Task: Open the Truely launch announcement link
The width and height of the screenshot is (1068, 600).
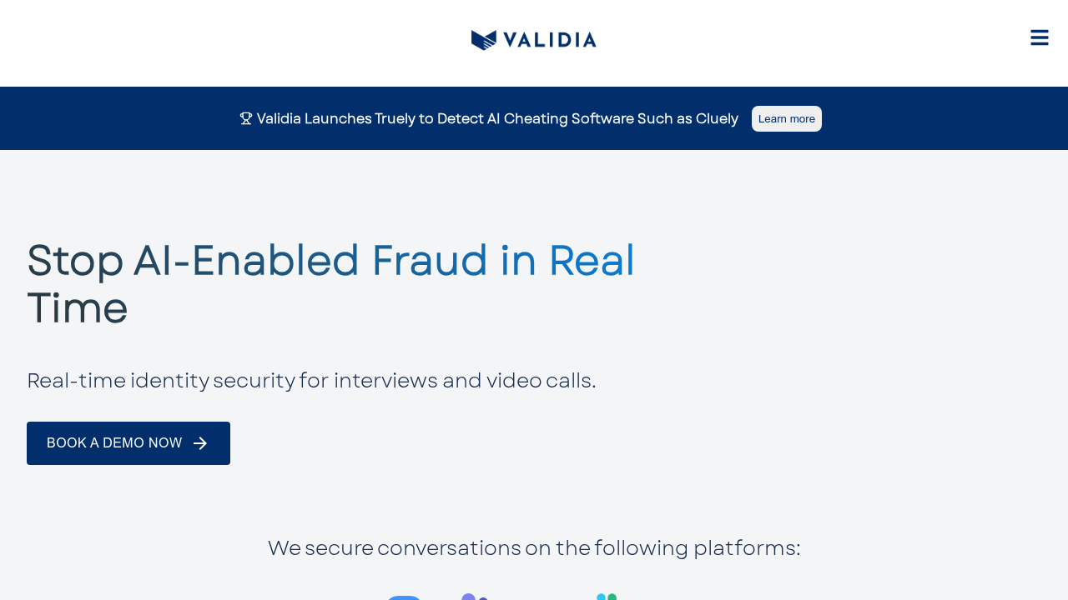Action: tap(497, 117)
